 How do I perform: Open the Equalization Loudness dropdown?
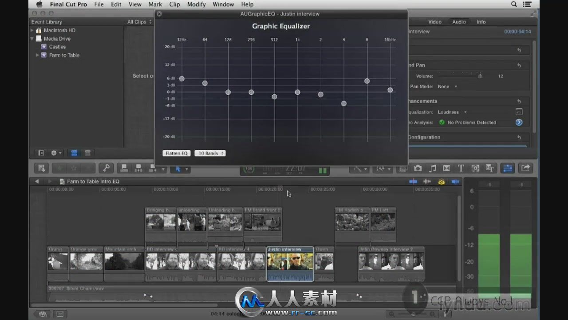pos(452,112)
